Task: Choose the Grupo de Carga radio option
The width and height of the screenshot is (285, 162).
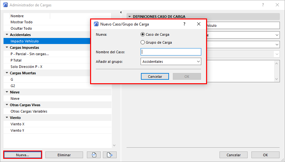Action: [143, 42]
